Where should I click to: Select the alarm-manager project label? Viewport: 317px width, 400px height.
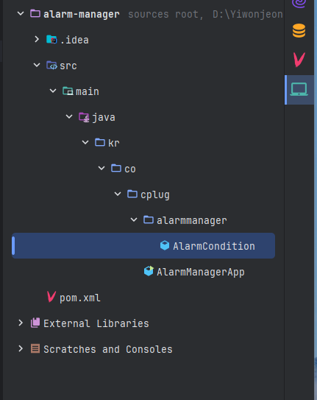pos(82,14)
